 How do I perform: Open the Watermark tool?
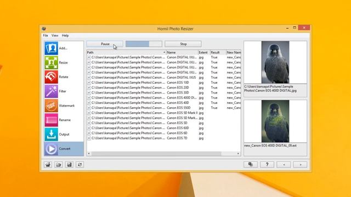[x=64, y=106]
